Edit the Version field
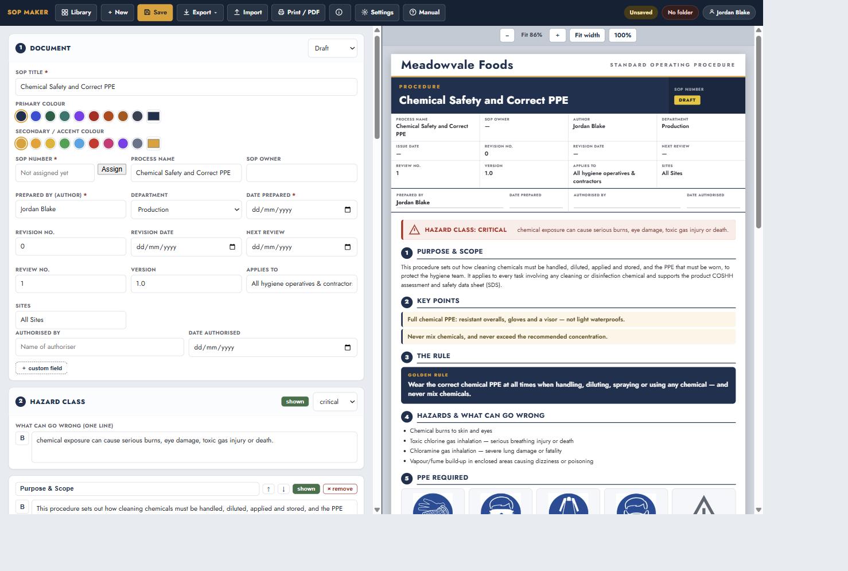The image size is (848, 571). [x=186, y=283]
